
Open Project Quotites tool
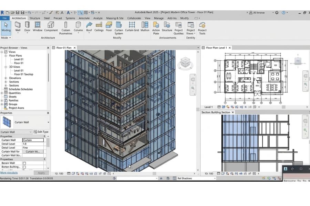click(x=178, y=28)
